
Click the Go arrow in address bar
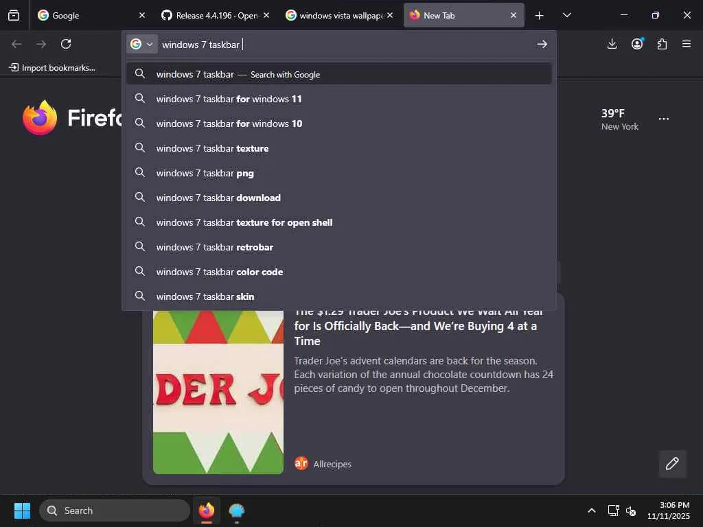(x=542, y=44)
